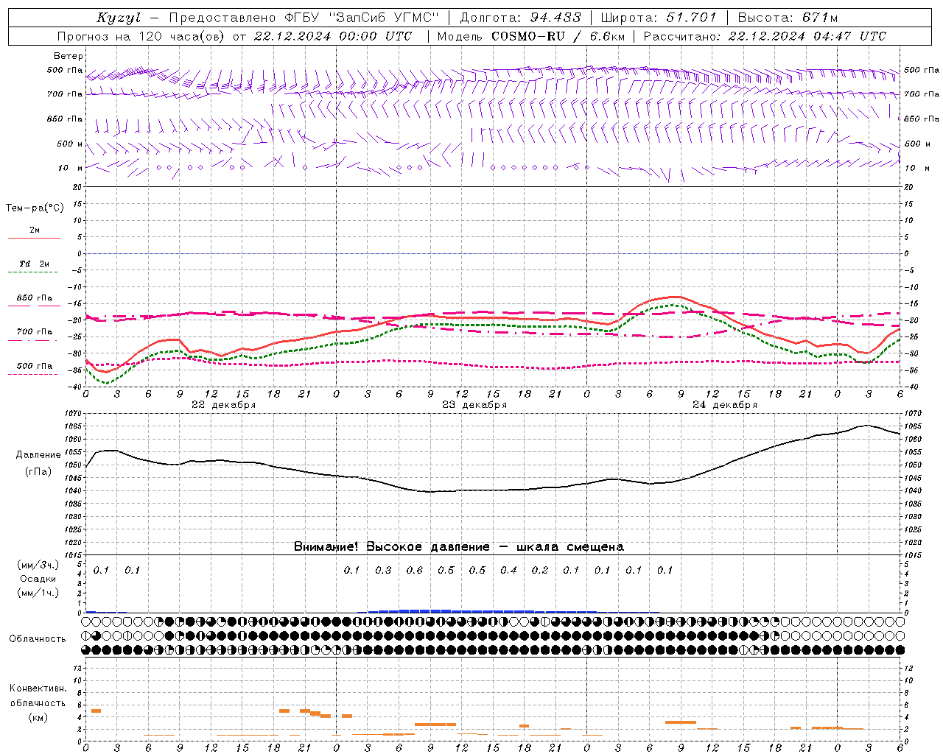Select the "Прогноз на 120 часа(ов)" forecast text

click(x=142, y=36)
